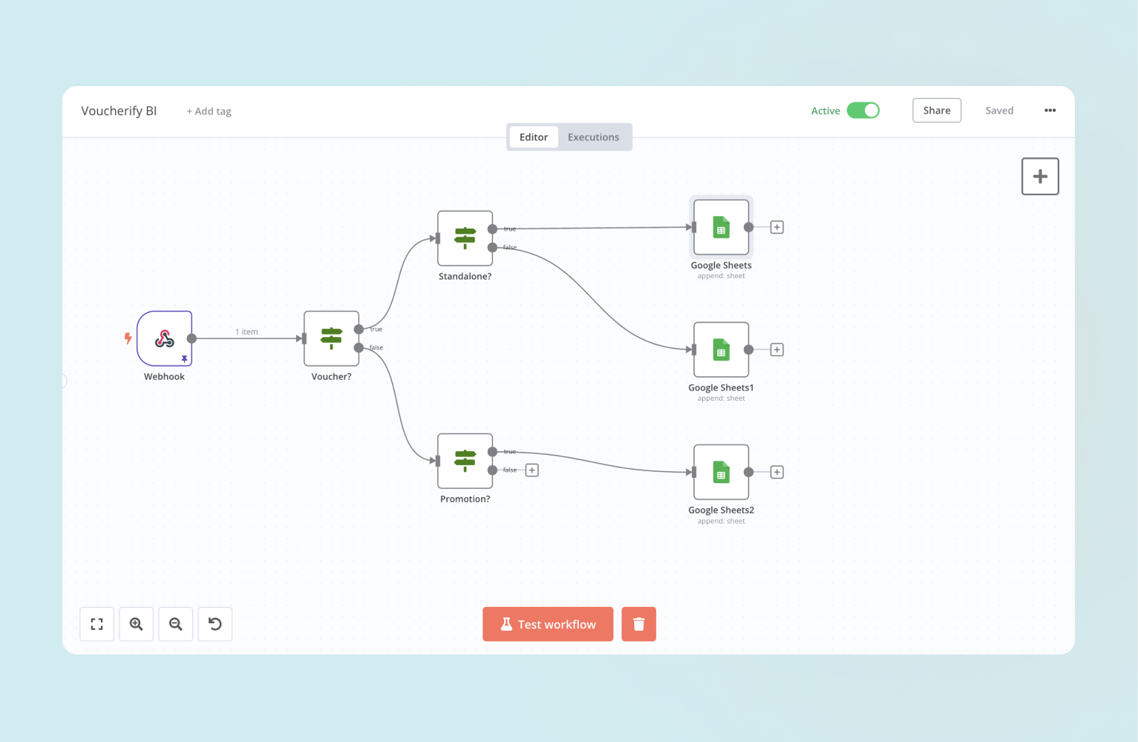Switch to the Executions tab
This screenshot has height=742, width=1138.
593,137
